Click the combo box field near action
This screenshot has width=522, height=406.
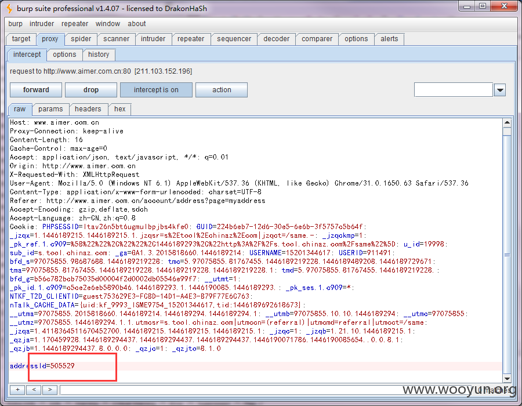pyautogui.click(x=454, y=90)
